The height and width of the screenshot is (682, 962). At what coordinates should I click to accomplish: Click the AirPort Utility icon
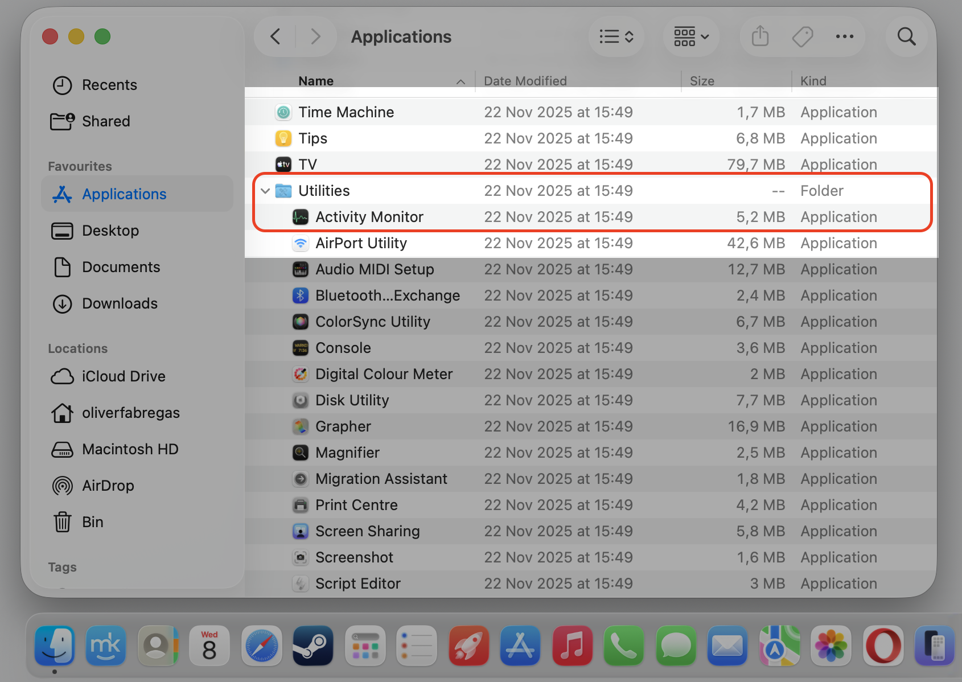coord(301,243)
